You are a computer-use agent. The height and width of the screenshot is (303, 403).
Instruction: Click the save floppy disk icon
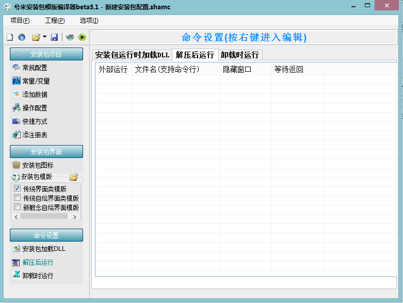tap(54, 37)
